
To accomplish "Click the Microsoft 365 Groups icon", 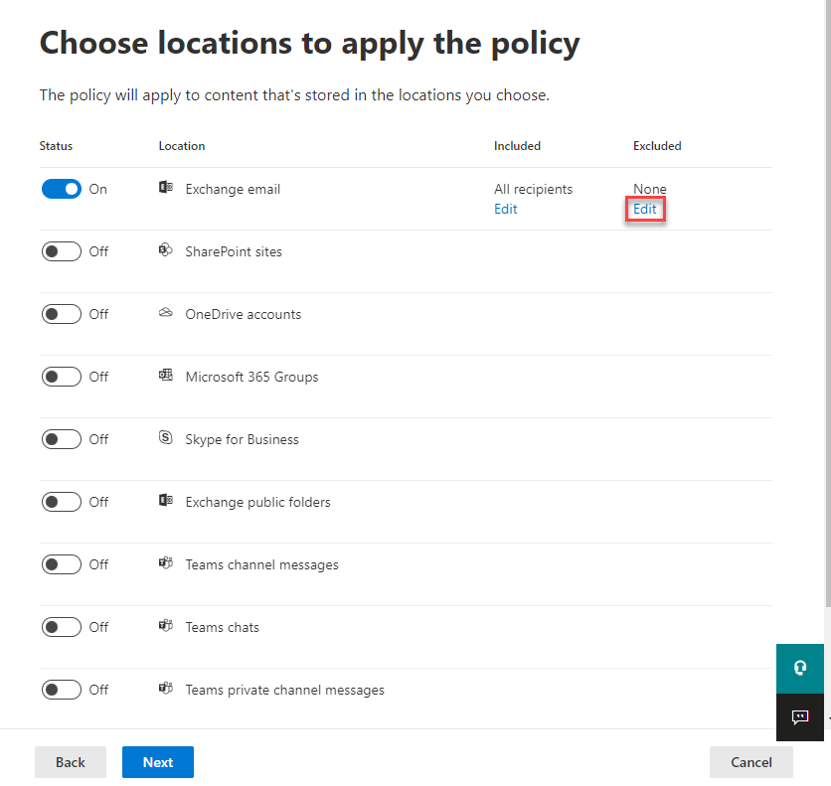I will [166, 375].
